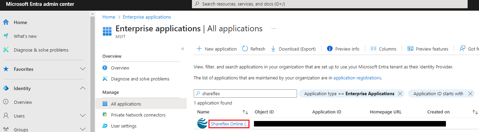Click the Download (Export) button
This screenshot has height=132, width=479.
pos(293,49)
